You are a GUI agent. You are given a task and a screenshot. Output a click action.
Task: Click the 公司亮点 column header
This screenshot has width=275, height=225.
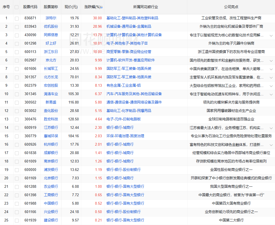[231, 7]
